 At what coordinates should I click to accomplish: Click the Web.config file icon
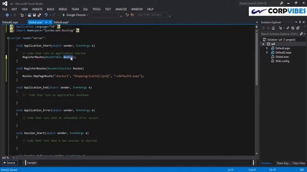point(272,61)
